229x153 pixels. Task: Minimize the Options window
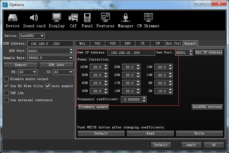point(199,4)
